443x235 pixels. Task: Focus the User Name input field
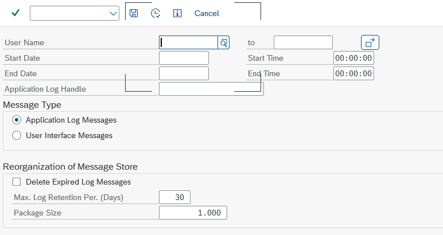point(188,42)
